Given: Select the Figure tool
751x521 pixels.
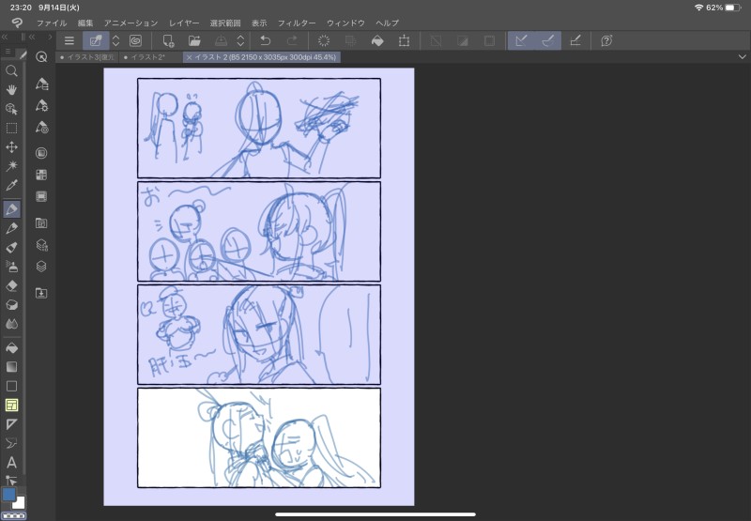Looking at the screenshot, I should (11, 387).
